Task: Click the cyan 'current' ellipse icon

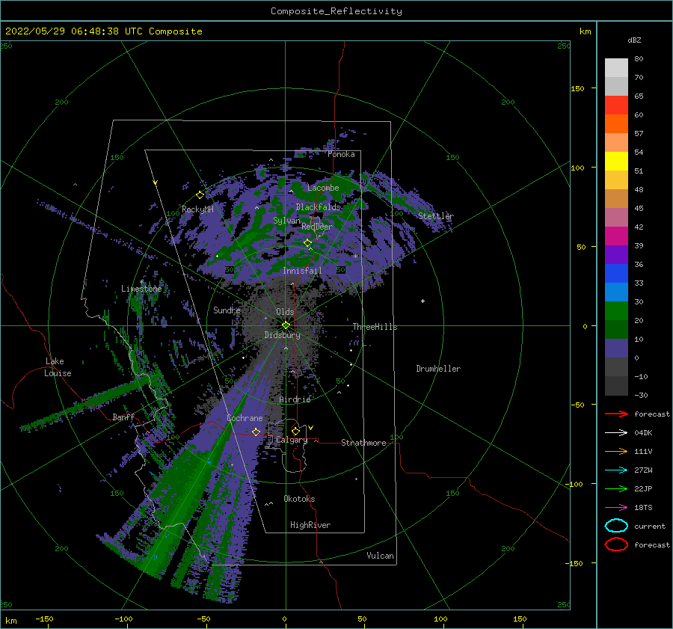Action: (616, 526)
